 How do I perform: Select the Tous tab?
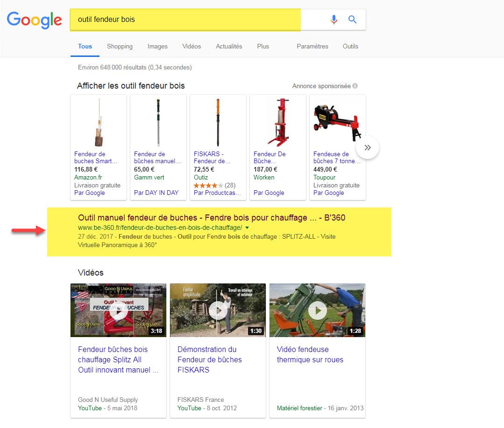point(85,46)
